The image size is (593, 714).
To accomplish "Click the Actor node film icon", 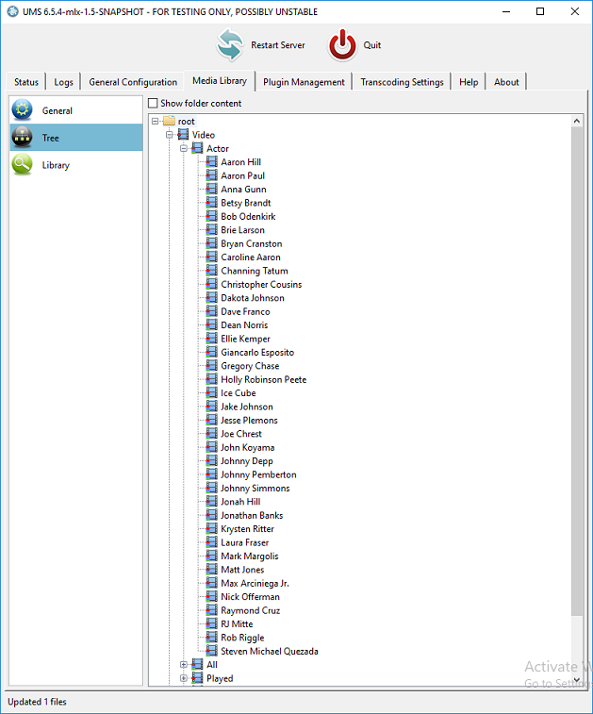I will tap(198, 148).
